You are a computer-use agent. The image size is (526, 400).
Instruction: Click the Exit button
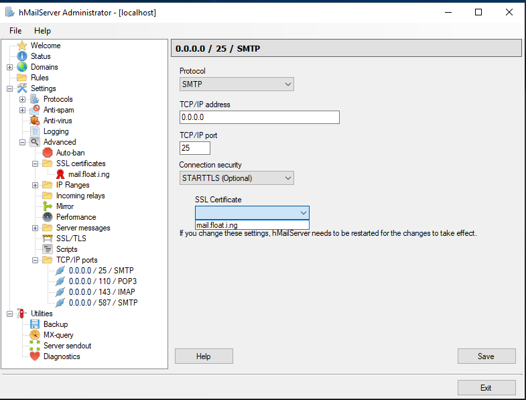click(486, 387)
